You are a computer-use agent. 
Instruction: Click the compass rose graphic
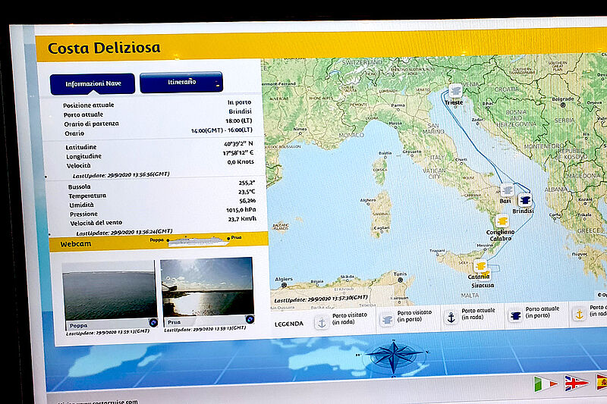coord(394,355)
